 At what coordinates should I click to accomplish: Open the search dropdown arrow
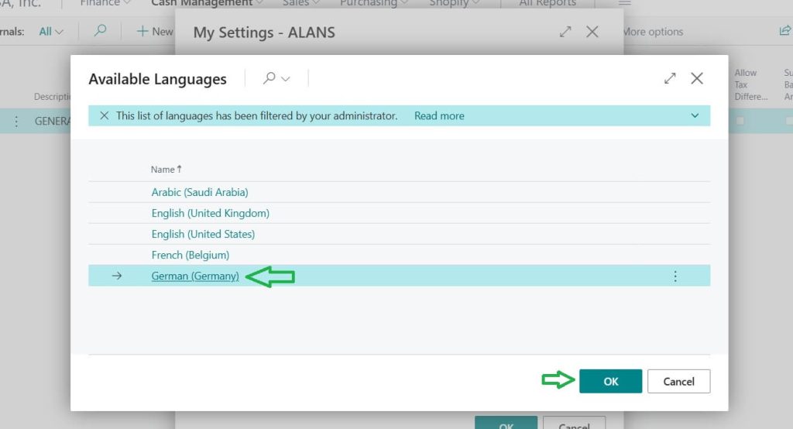click(x=286, y=79)
